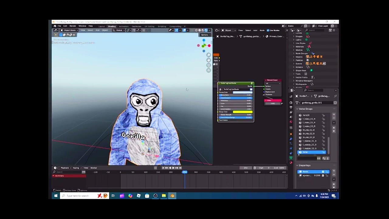Open the Particles properties tab icon
This screenshot has width=389, height=219.
(x=291, y=144)
